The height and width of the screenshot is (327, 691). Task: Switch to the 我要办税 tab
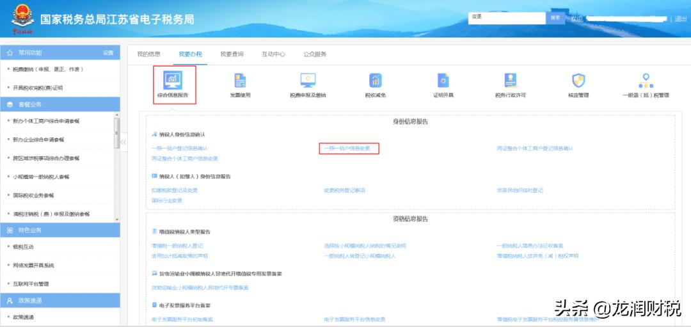pos(191,54)
